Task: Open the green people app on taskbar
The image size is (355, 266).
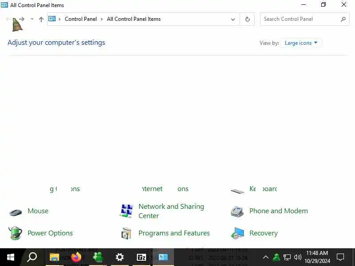Action: click(98, 257)
